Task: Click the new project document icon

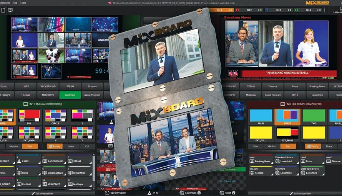Action: point(3,10)
